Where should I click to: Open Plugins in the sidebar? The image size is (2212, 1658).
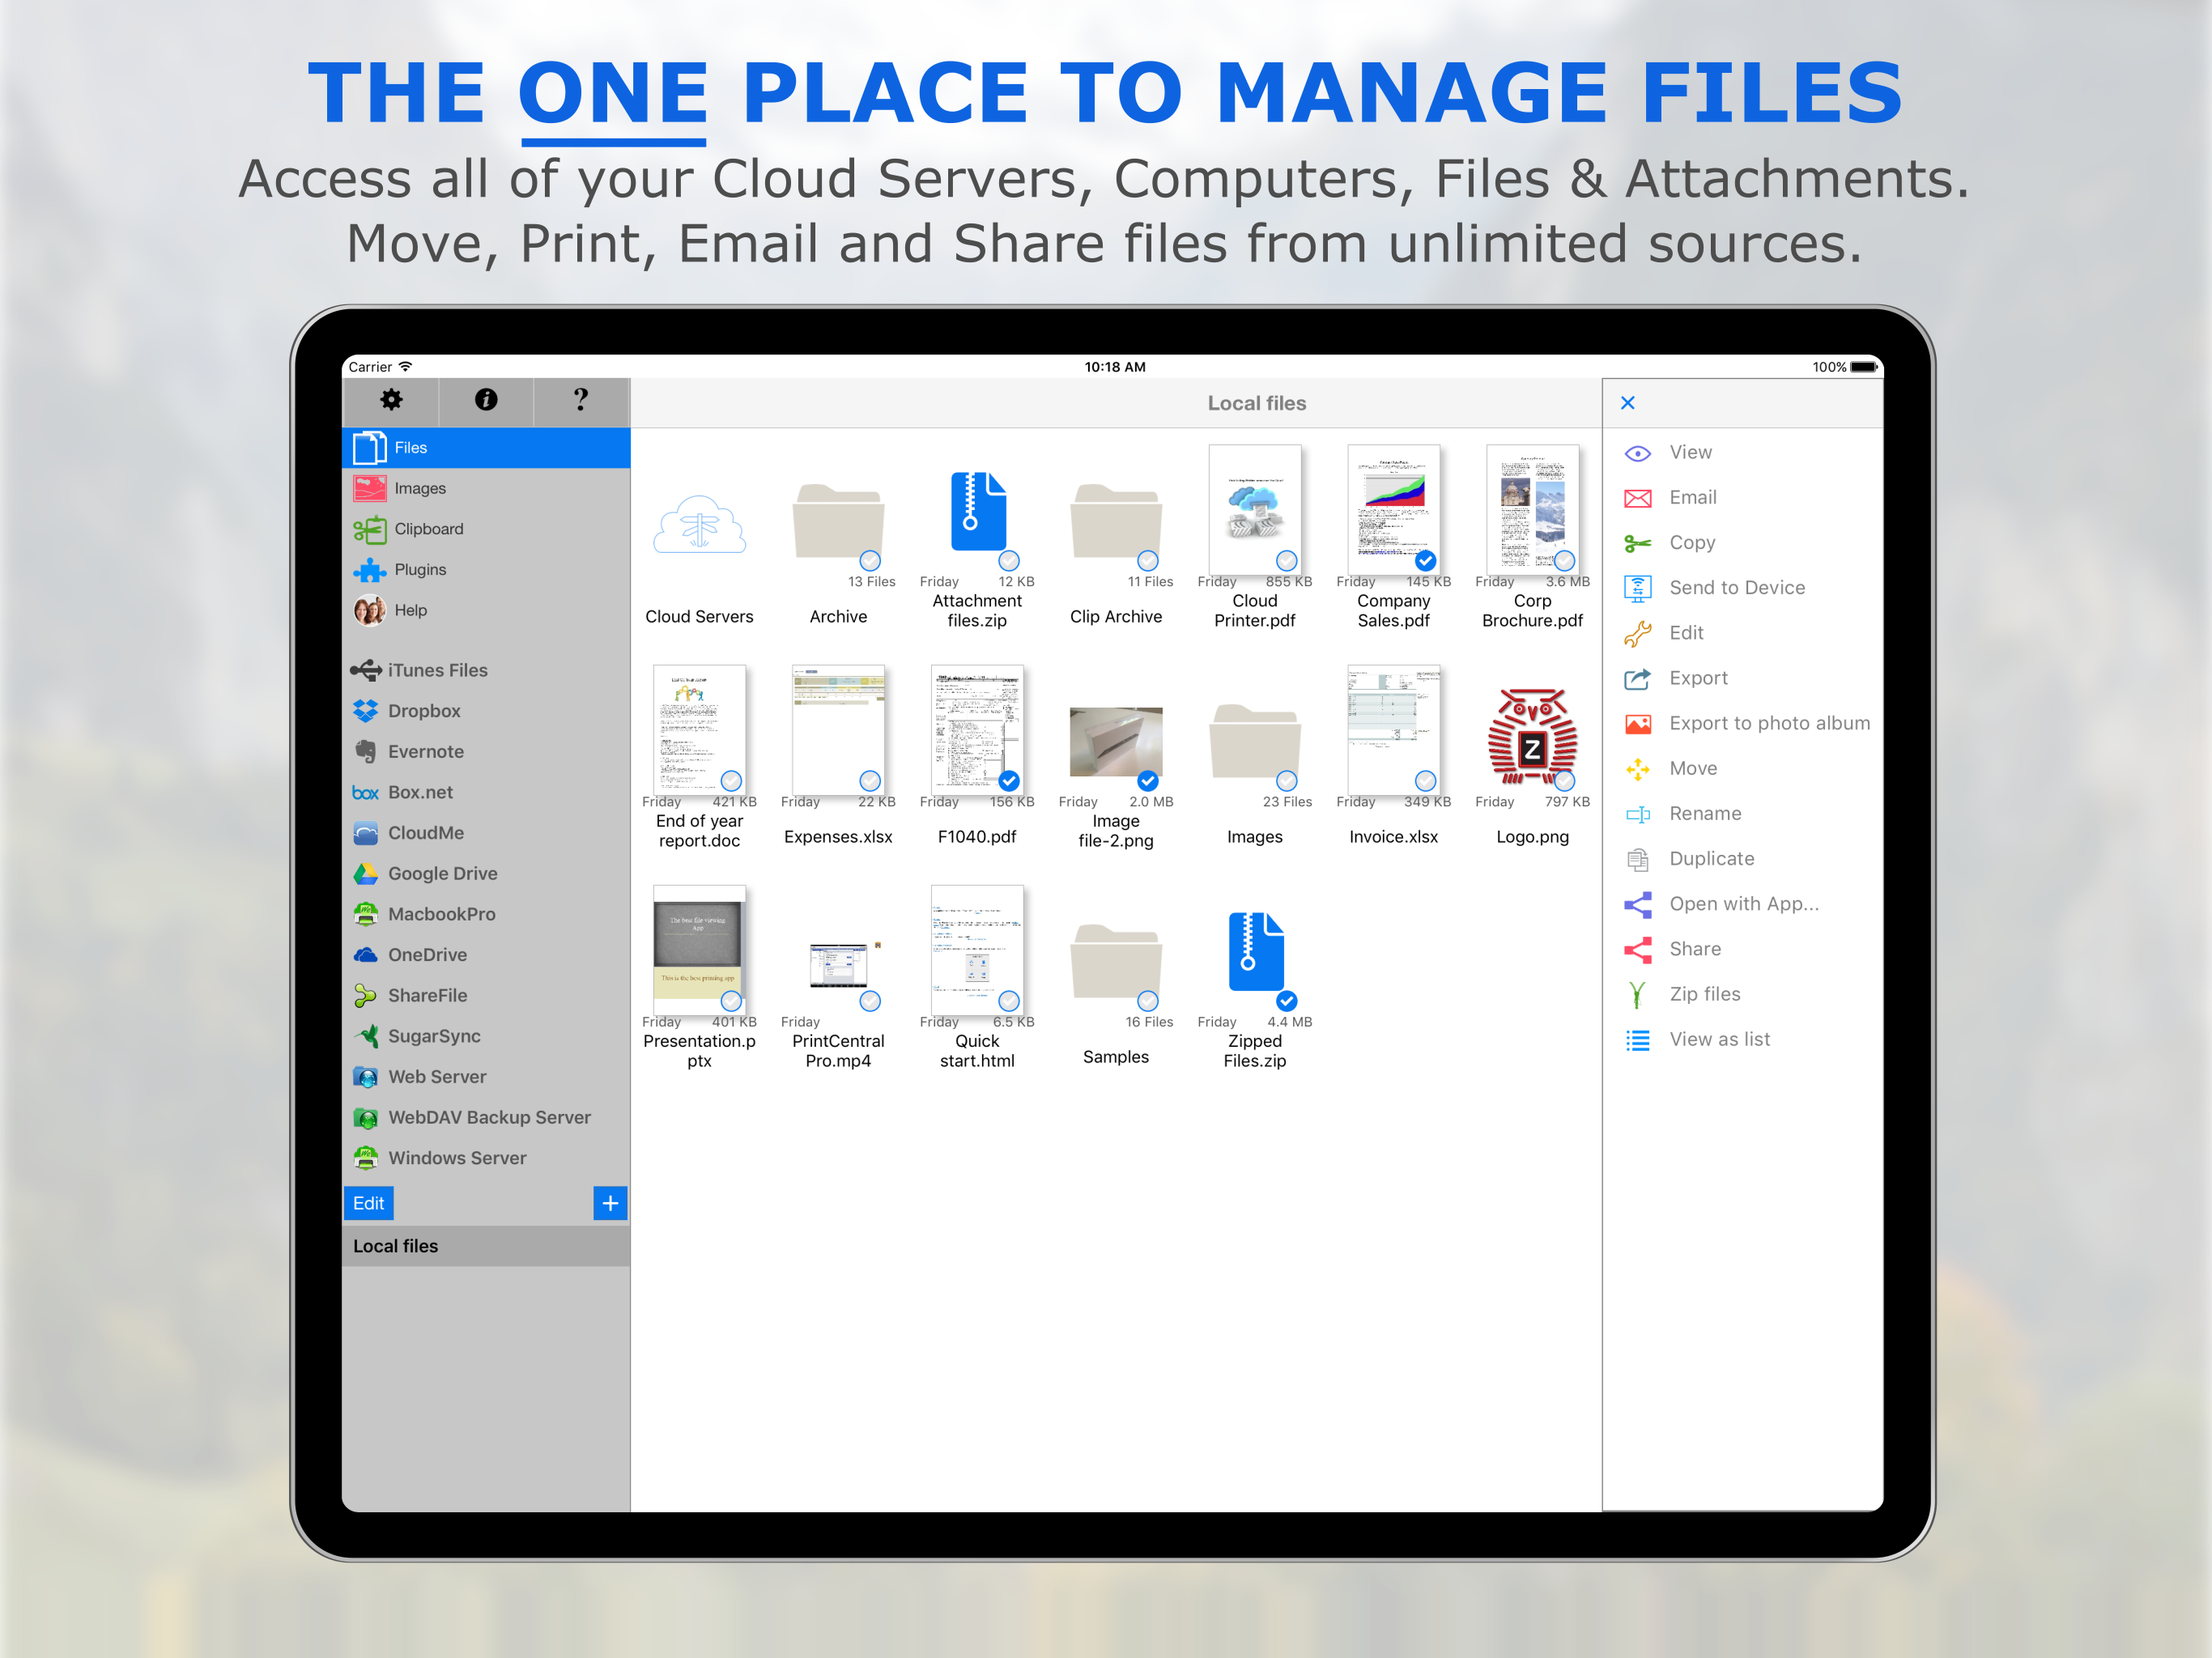pyautogui.click(x=486, y=570)
